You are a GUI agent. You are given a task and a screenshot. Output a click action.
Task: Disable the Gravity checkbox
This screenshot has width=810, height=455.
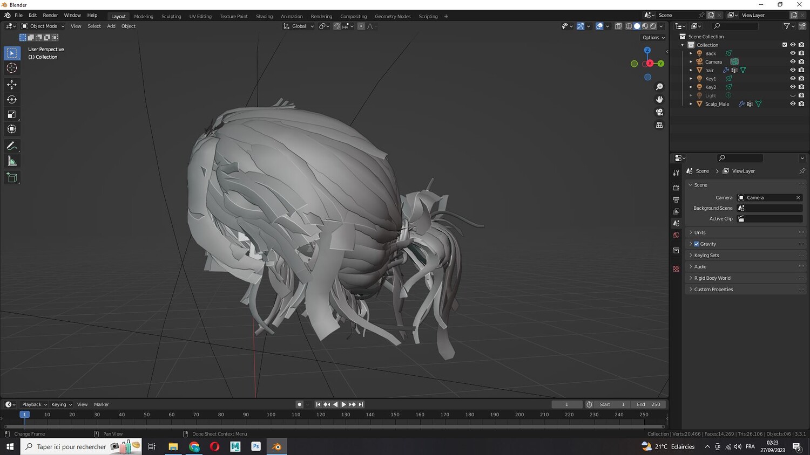coord(697,244)
